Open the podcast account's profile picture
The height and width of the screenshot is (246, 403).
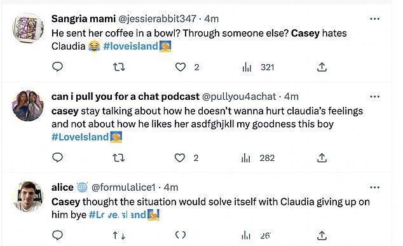coord(28,106)
